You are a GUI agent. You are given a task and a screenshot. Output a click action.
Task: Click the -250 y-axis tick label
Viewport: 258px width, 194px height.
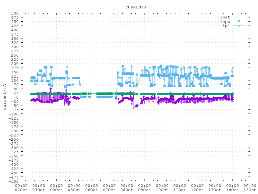14,139
